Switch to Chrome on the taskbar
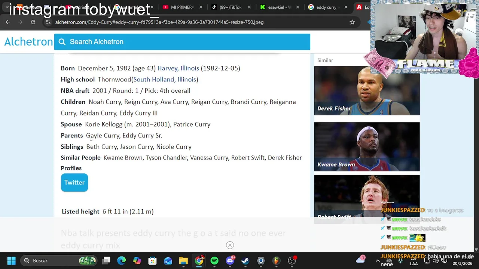The width and height of the screenshot is (479, 269). (x=199, y=260)
